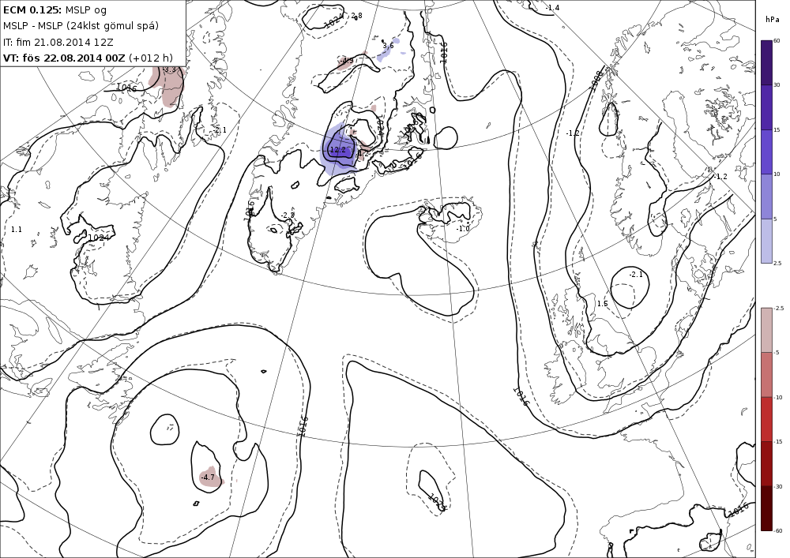Click the 2.5 tick label on the legend

tap(777, 263)
